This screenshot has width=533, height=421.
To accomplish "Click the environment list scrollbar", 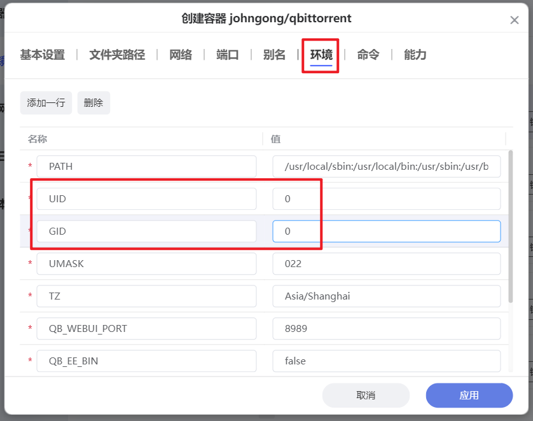I will (511, 226).
